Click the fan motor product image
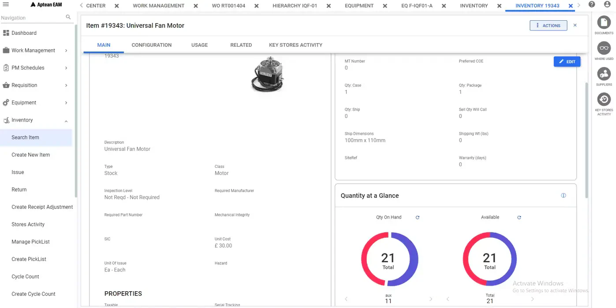Image resolution: width=616 pixels, height=308 pixels. pos(267,75)
